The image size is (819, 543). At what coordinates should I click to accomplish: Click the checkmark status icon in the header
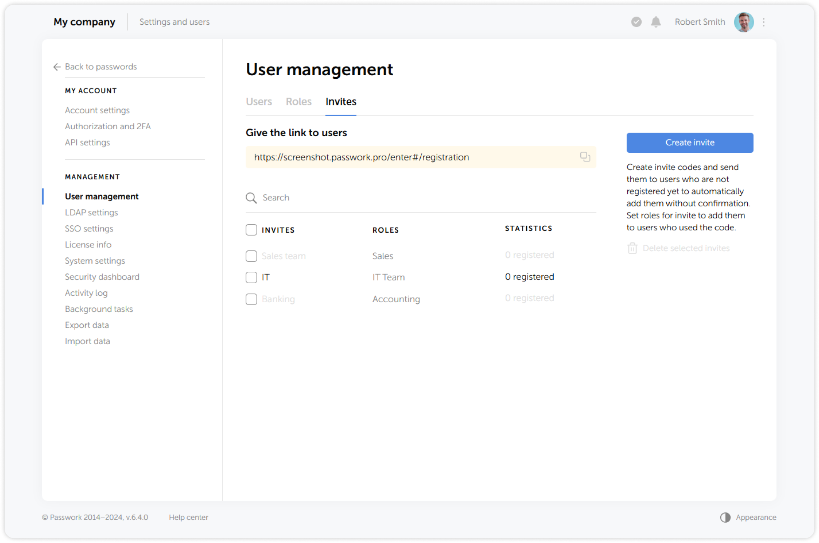click(x=635, y=22)
